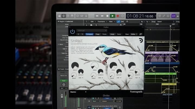Open Quick Help question-mark icon
This screenshot has height=109, width=195.
(x=68, y=16)
